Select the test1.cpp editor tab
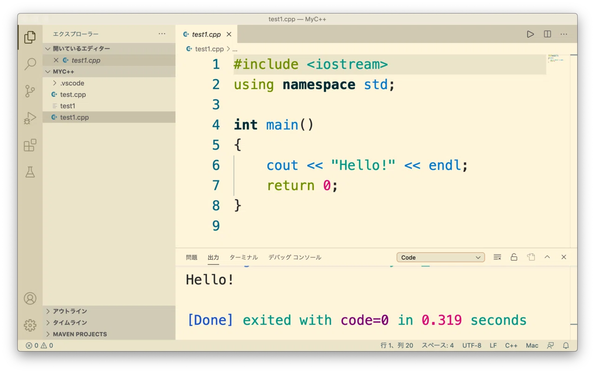The image size is (595, 373). [206, 34]
